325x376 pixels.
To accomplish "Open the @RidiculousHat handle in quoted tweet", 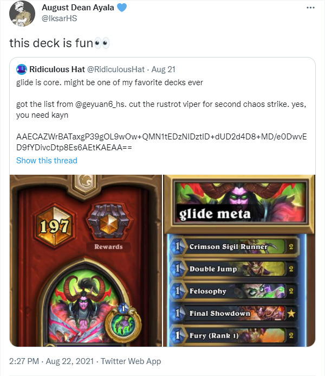I will point(116,69).
